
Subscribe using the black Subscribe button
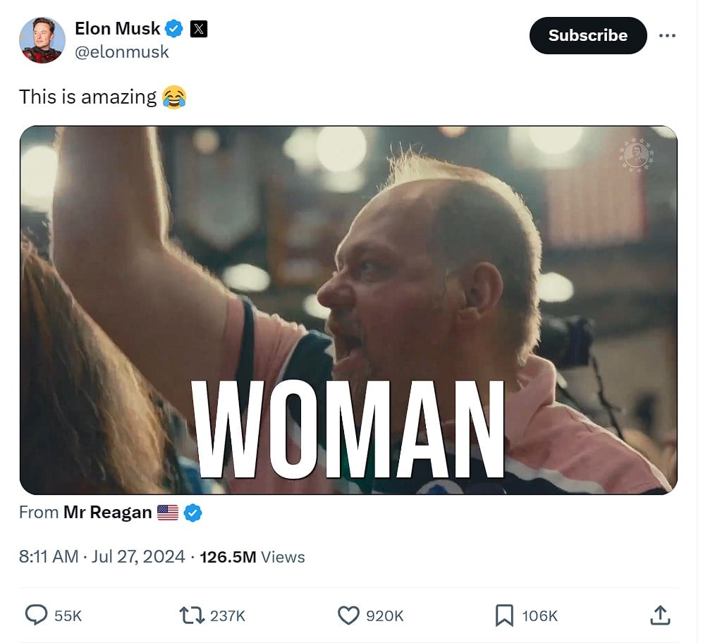click(588, 35)
